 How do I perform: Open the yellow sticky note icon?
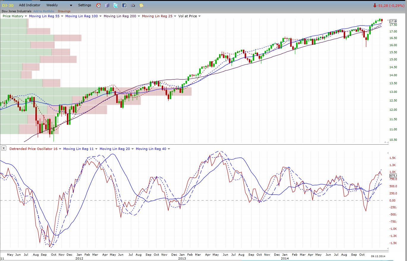141,5
